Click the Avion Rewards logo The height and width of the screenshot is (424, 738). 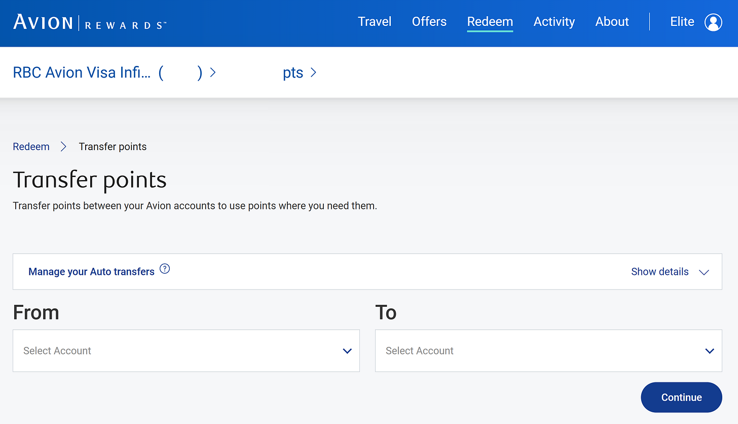90,22
